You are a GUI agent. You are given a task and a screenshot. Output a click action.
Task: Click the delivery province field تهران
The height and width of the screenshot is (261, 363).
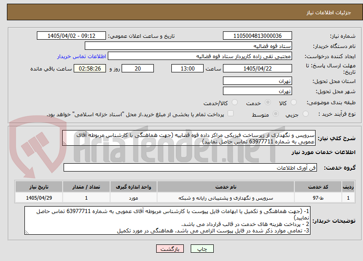pyautogui.click(x=257, y=81)
